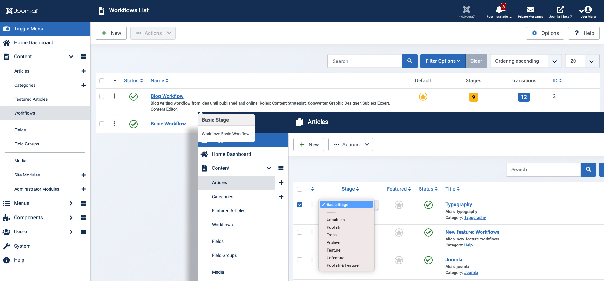Click Blog Workflow stages count badge 9
Screen dimensions: 604x281
click(473, 97)
